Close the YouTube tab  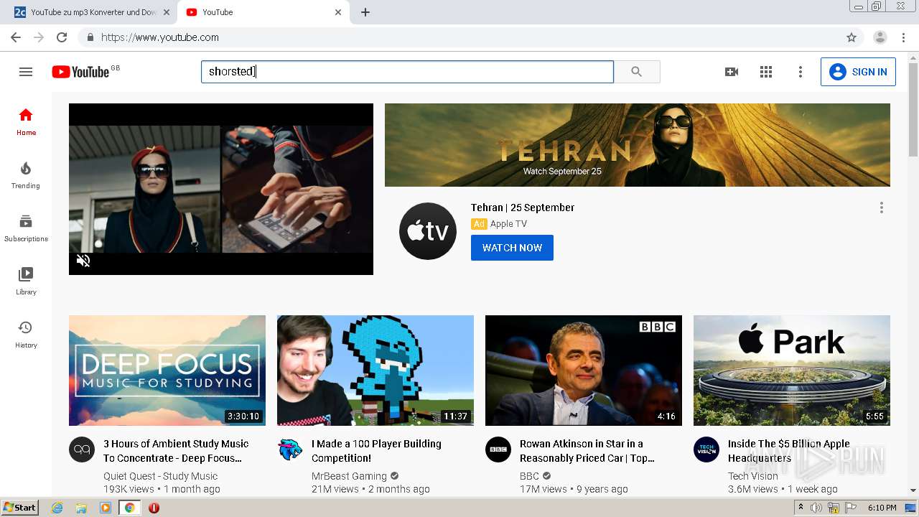(338, 12)
